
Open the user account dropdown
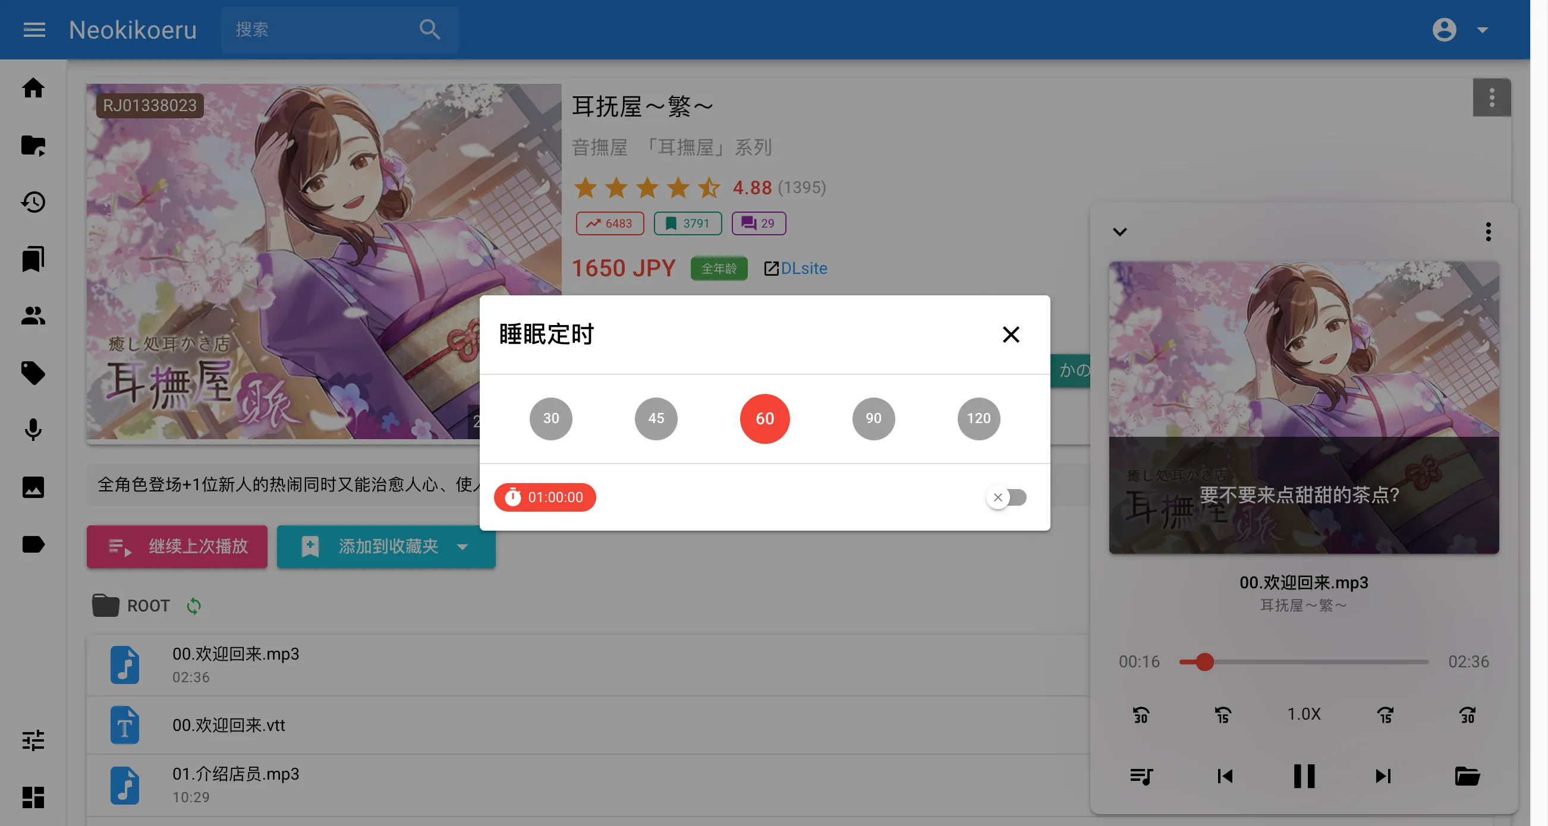coord(1460,30)
